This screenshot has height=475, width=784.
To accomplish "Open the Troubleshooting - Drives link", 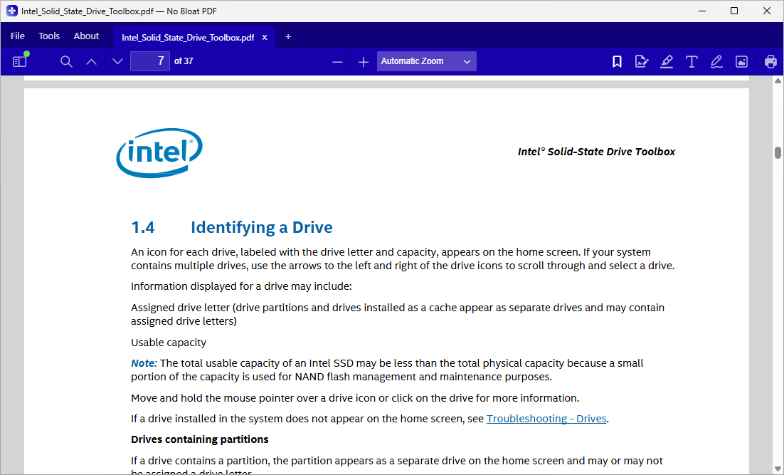I will (x=546, y=419).
